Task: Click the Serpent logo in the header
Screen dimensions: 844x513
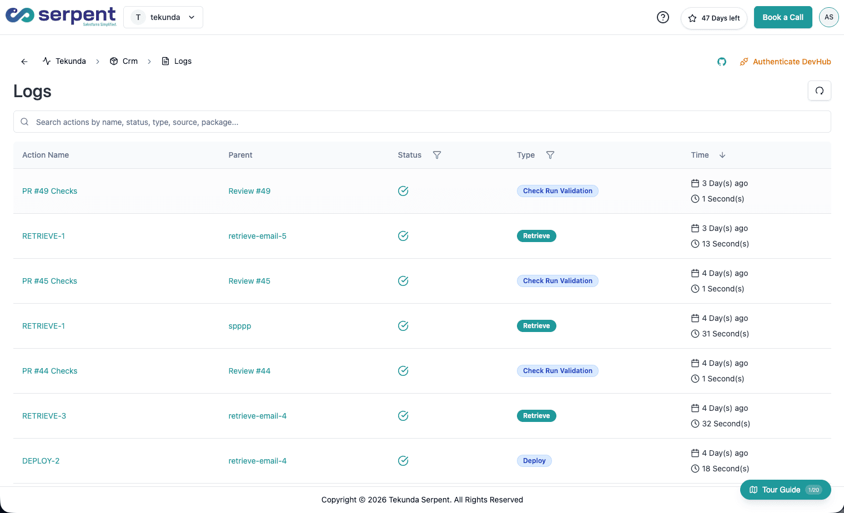Action: click(x=60, y=16)
